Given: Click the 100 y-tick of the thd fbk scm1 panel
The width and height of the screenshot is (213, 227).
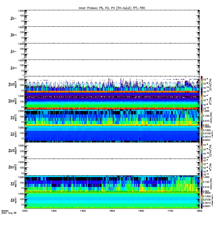Looking at the screenshot, I should pos(22,133).
